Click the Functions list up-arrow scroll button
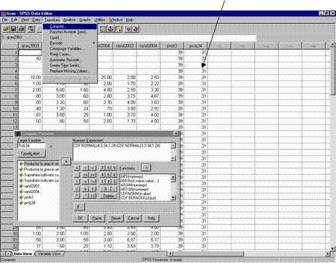 coord(173,177)
